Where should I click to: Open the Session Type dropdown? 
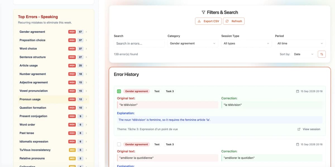pyautogui.click(x=247, y=43)
